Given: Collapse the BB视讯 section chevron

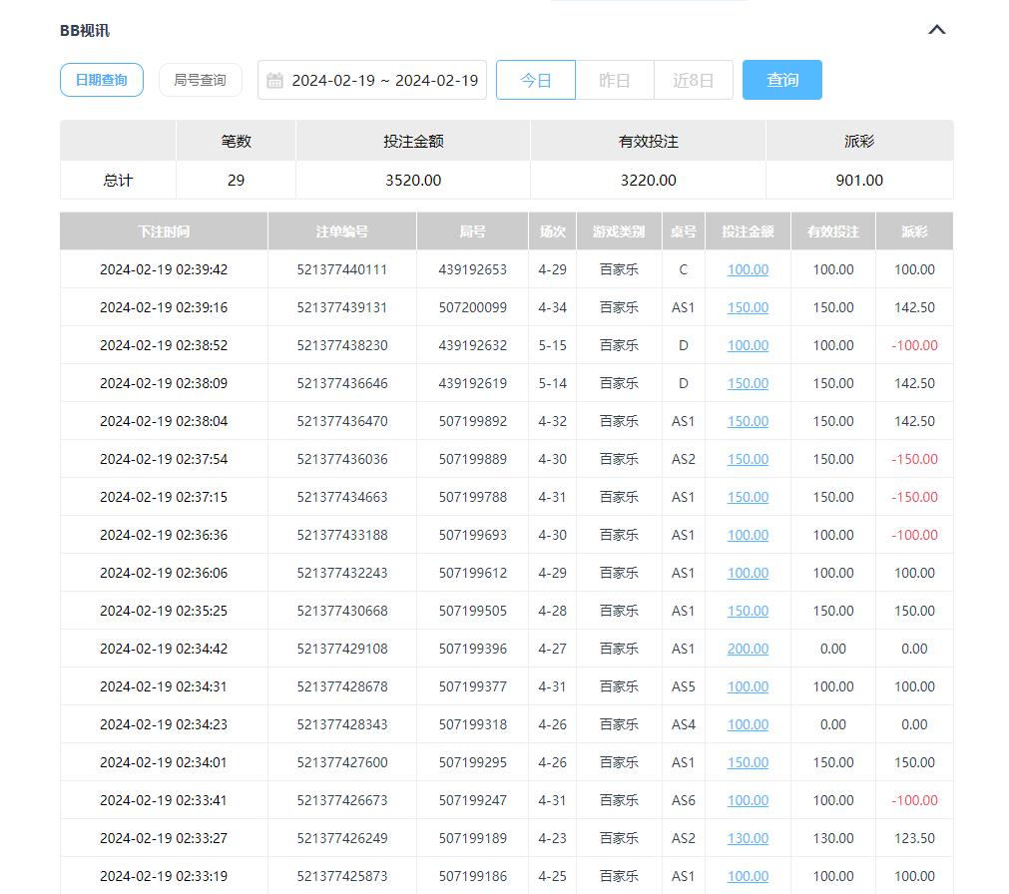Looking at the screenshot, I should coord(936,30).
